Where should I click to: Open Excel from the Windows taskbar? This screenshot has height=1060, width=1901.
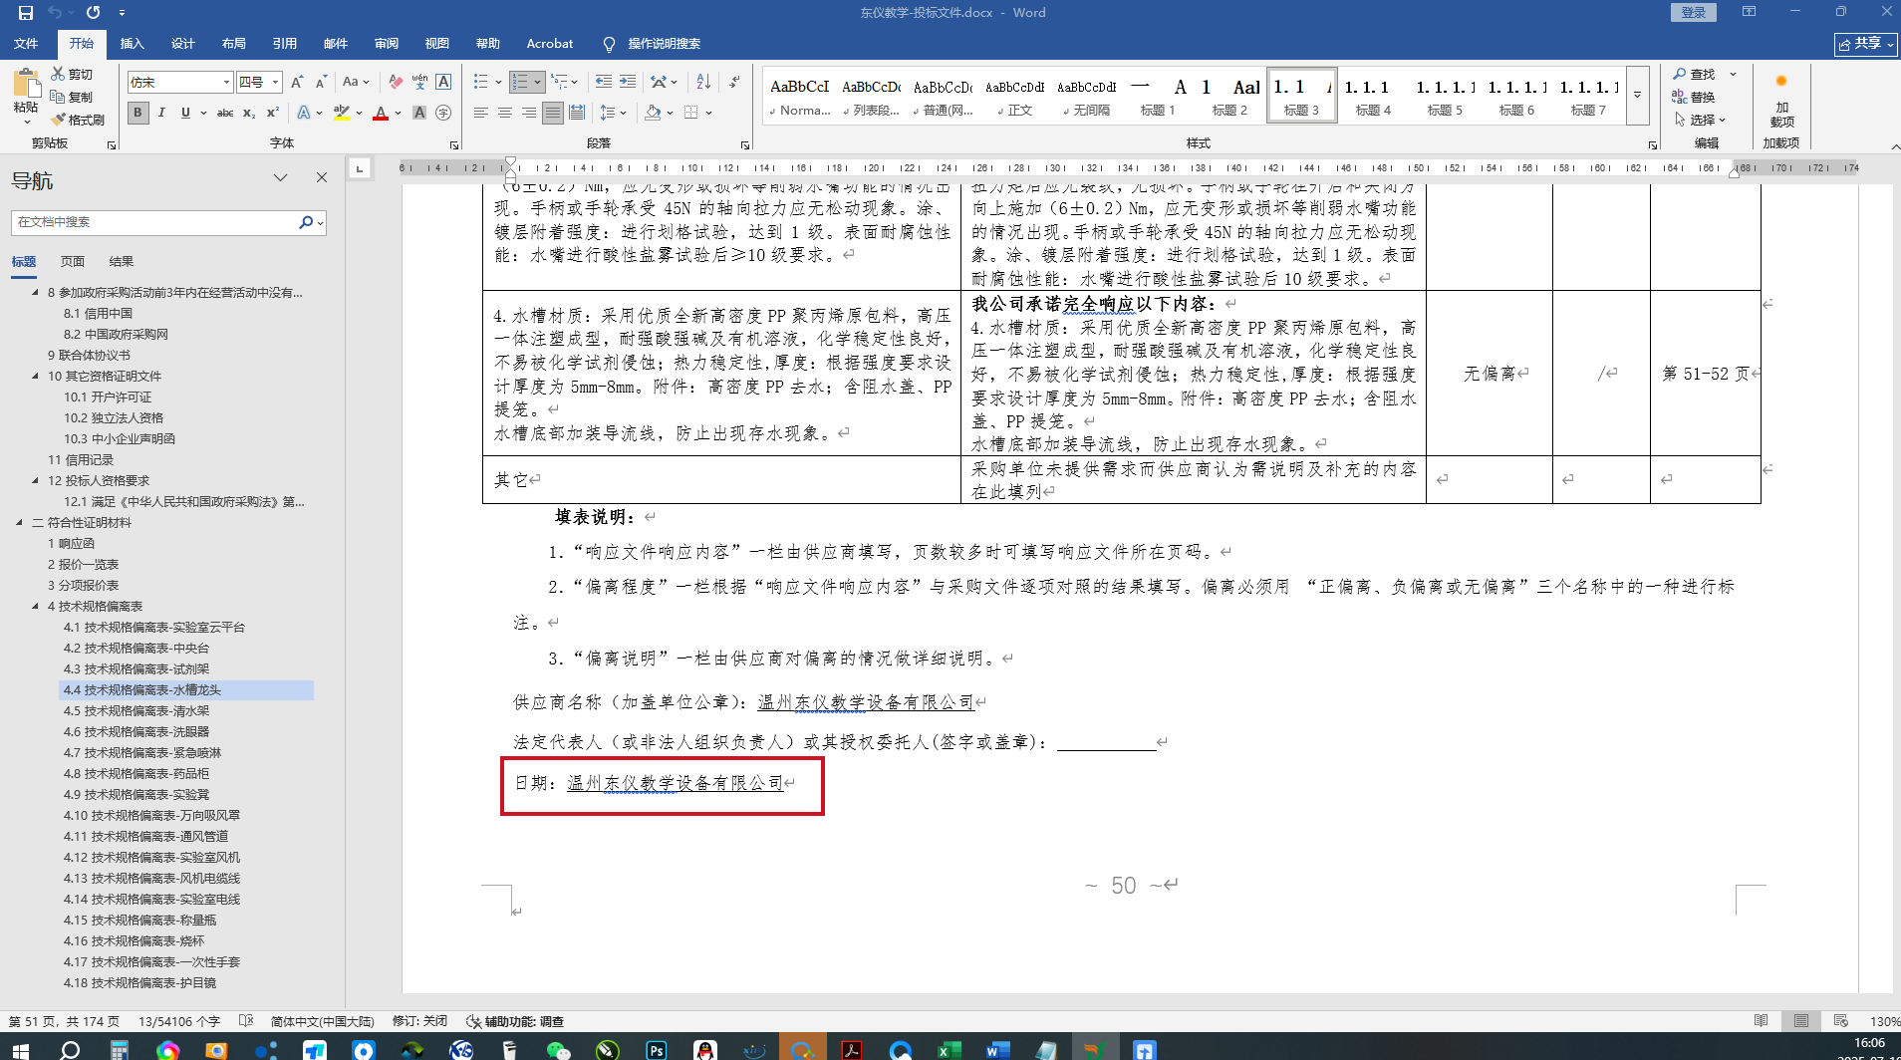(x=949, y=1049)
